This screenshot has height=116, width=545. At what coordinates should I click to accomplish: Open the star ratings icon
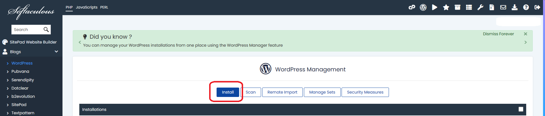[x=446, y=7]
